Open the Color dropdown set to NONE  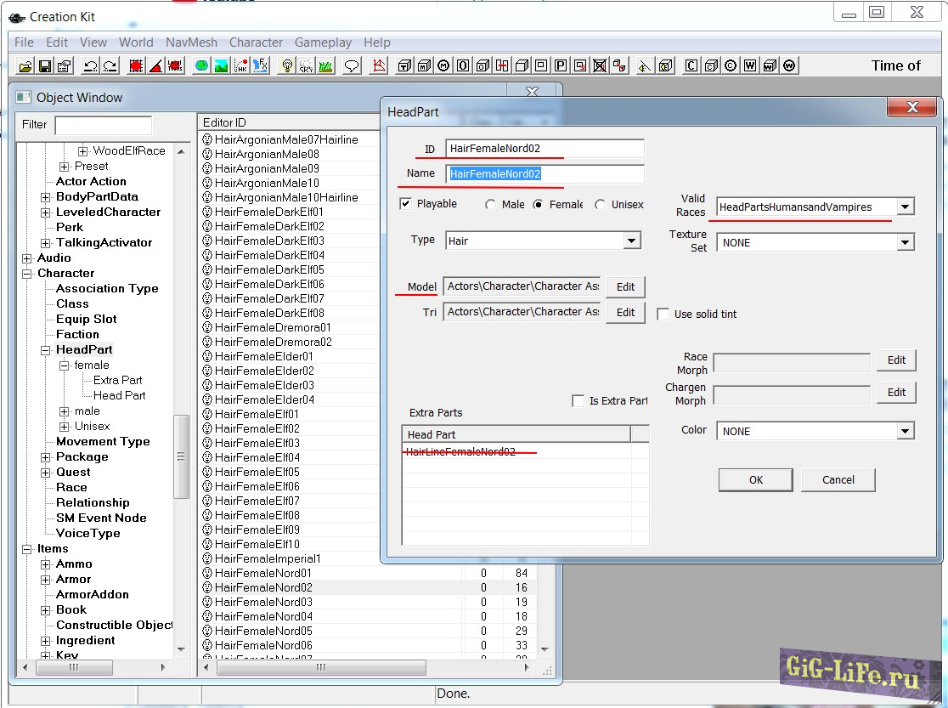click(905, 432)
